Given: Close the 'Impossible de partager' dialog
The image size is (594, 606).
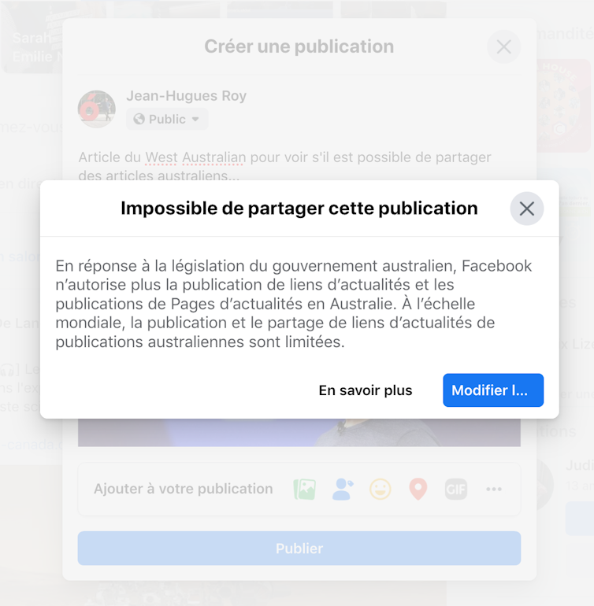Looking at the screenshot, I should pyautogui.click(x=527, y=209).
